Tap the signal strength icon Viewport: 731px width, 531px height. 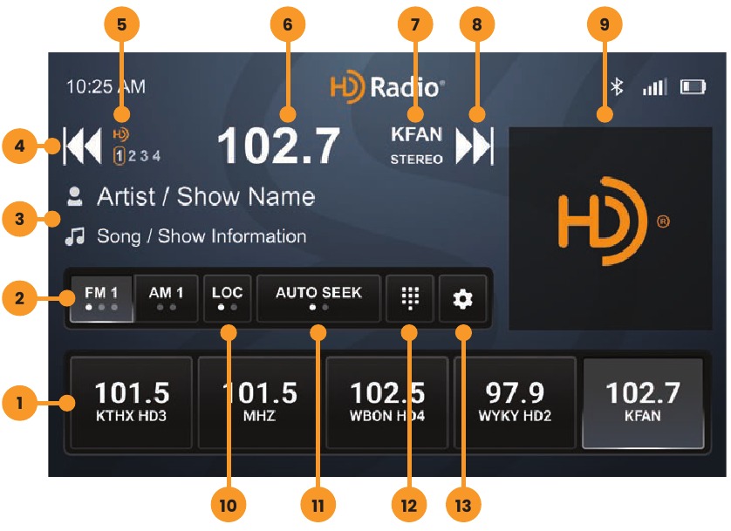pos(655,86)
